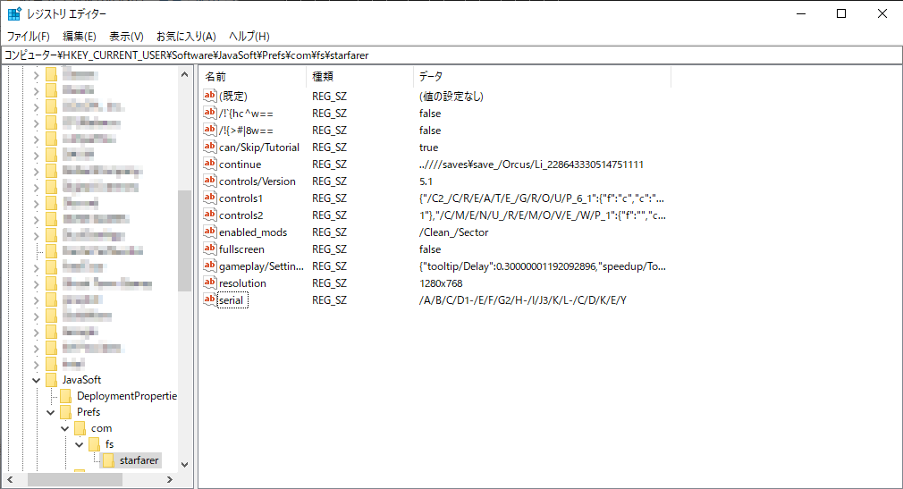Open the お気に入り(A) menu
This screenshot has height=489, width=903.
pos(186,37)
